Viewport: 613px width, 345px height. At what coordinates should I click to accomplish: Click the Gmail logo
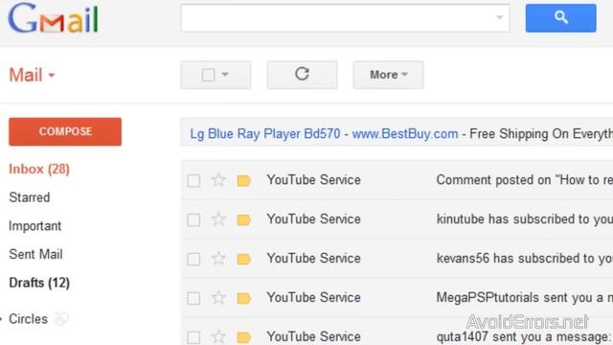tap(54, 18)
